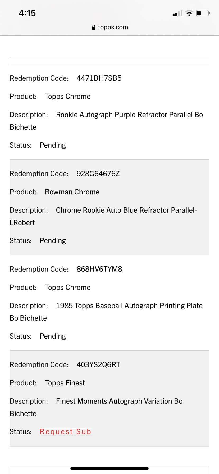Viewport: 219px width, 474px height.
Task: Tap the Rookie Autograph Purple Refractor description
Action: point(129,115)
